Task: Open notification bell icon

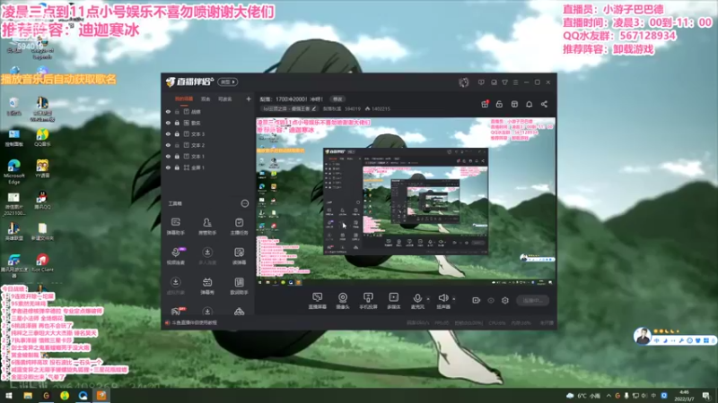Action: 529,104
